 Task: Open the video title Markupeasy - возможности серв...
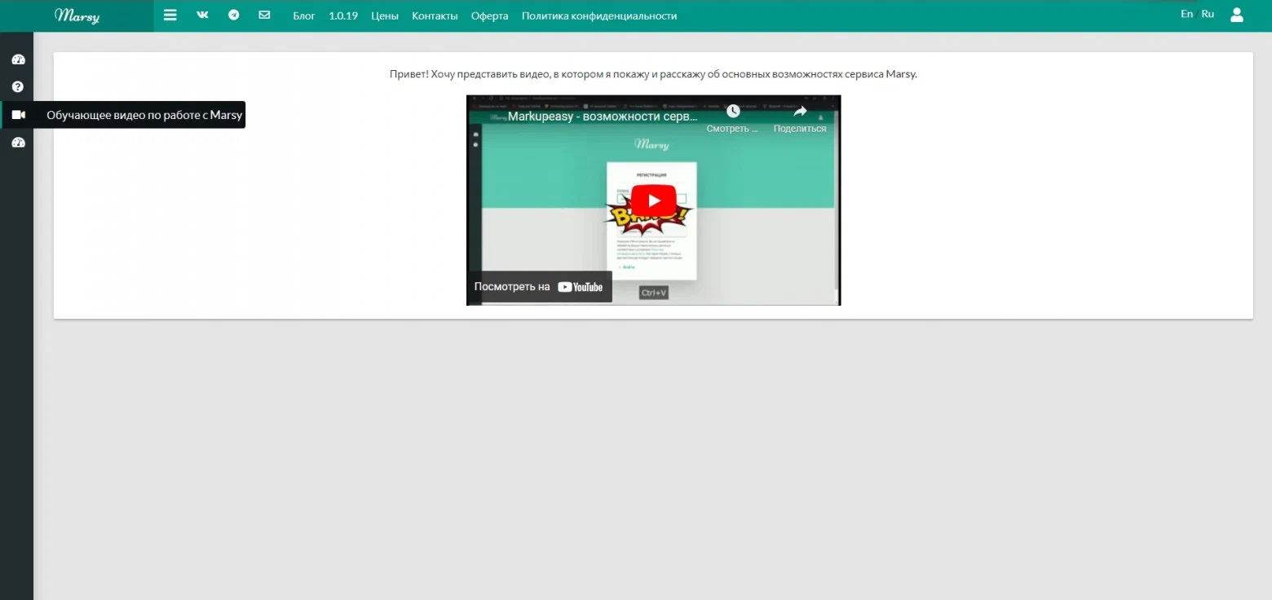tap(603, 117)
